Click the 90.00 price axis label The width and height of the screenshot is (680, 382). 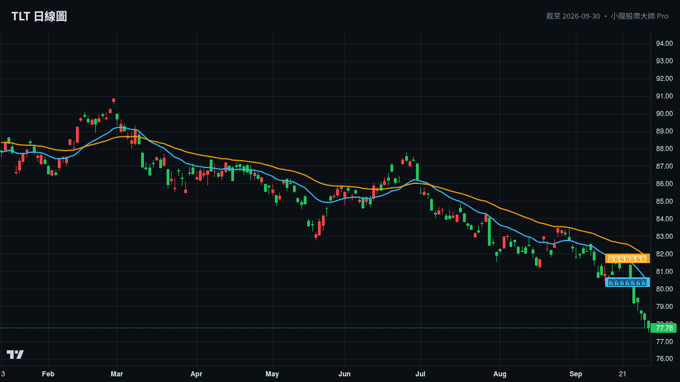[x=664, y=114]
